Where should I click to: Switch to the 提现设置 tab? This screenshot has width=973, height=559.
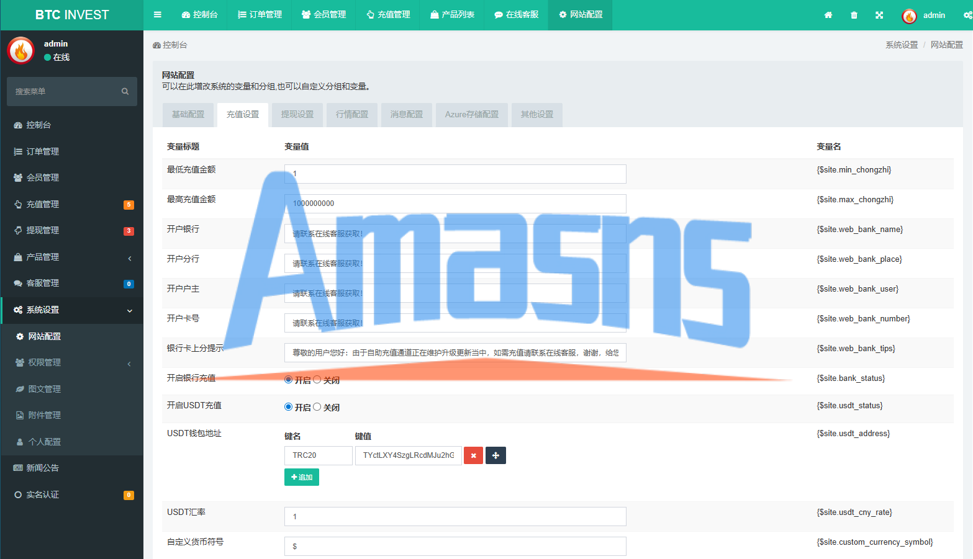297,115
